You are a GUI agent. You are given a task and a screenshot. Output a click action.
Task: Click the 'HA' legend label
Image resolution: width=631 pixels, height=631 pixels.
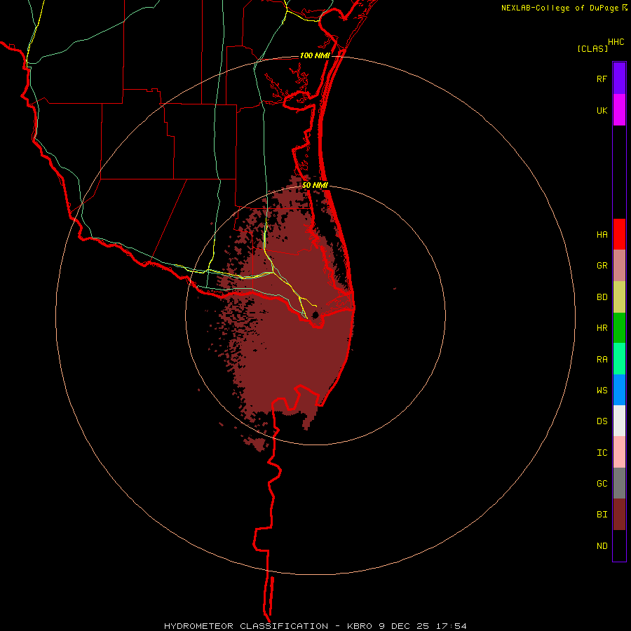point(602,235)
